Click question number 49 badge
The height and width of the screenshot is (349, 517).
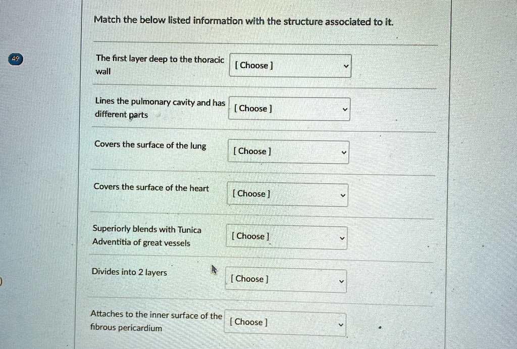[15, 59]
